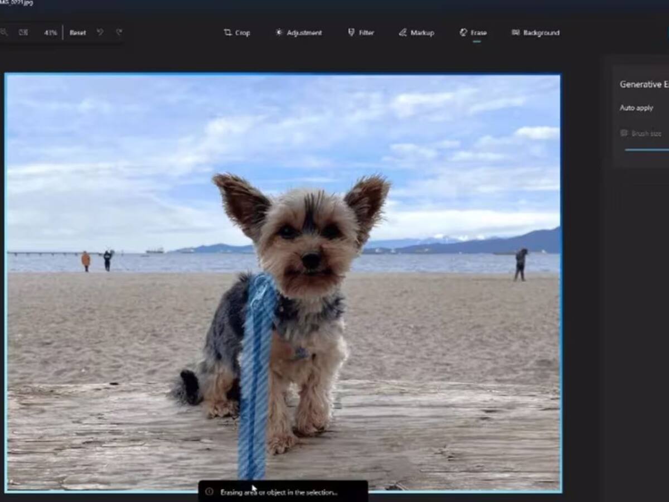This screenshot has height=502, width=669.
Task: Click the Reset button
Action: [77, 32]
